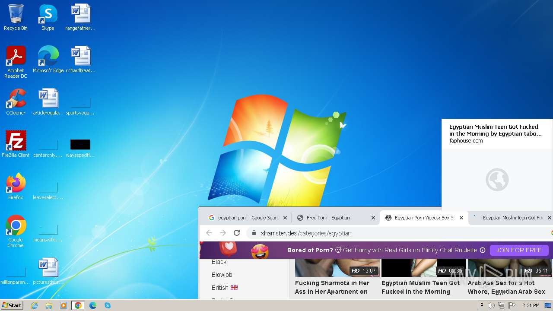
Task: Click the JOIN FOR FREE button
Action: 519,250
